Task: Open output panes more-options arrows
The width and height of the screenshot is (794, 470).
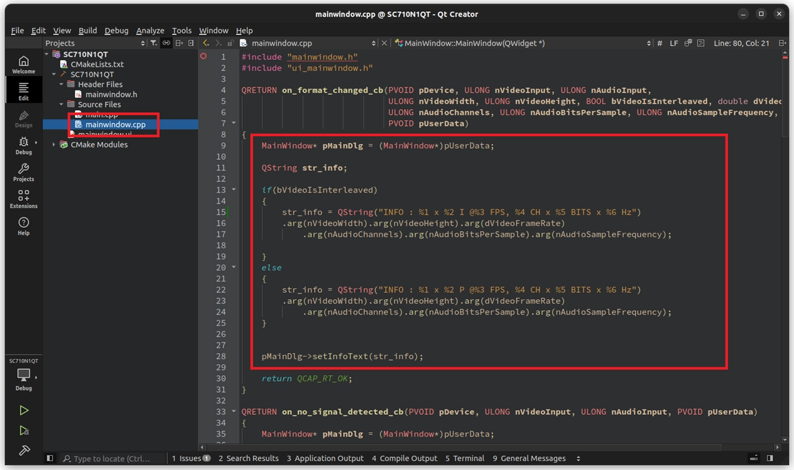Action: point(578,458)
